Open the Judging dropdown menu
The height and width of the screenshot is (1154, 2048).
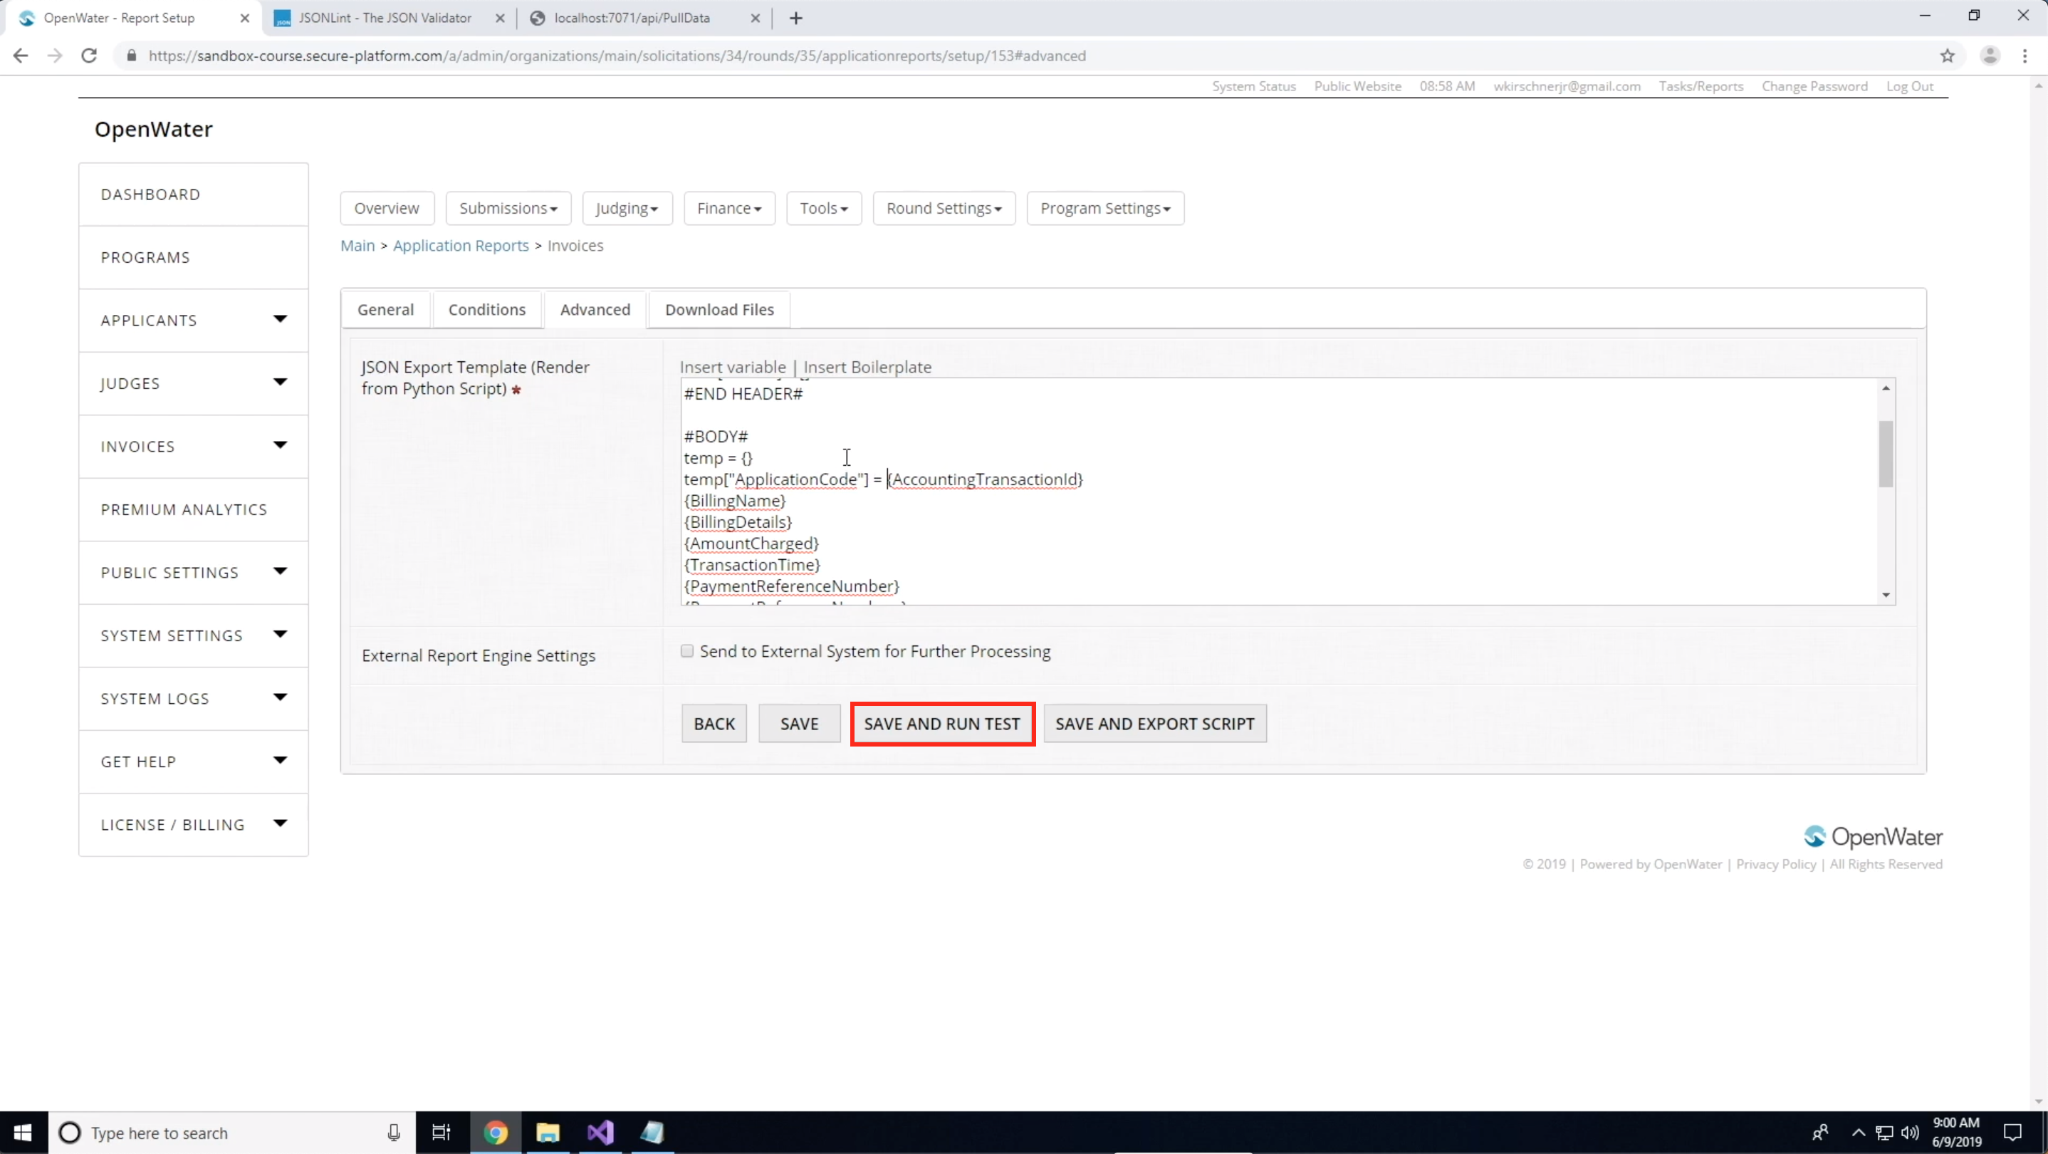[627, 209]
